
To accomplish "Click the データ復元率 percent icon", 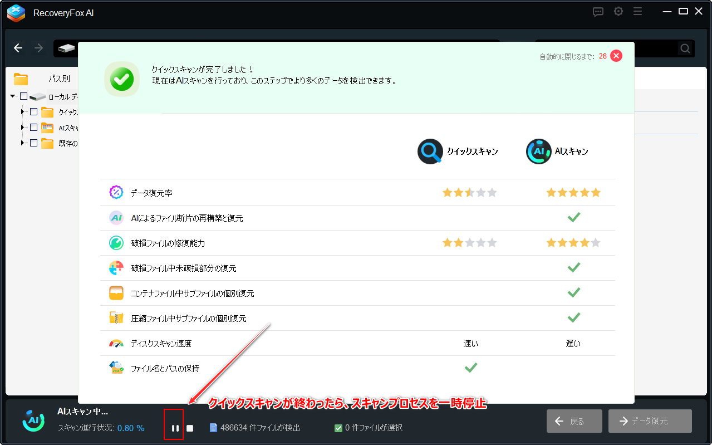I will (116, 193).
